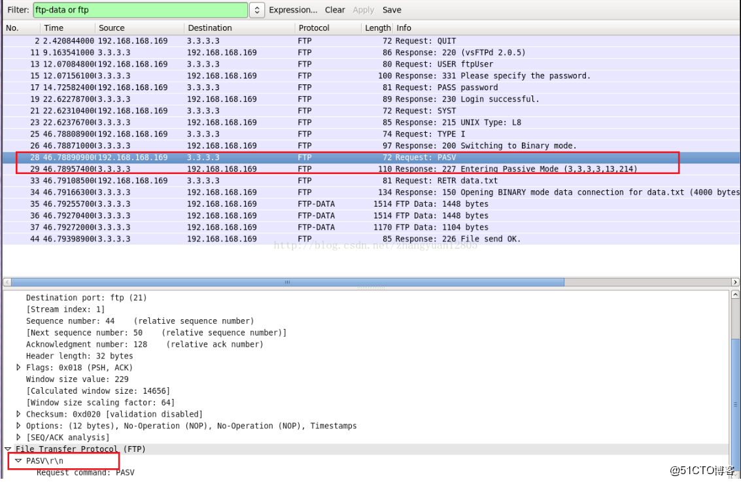Select packet 23 UNIX Type: L8 row
741x482 pixels.
371,122
